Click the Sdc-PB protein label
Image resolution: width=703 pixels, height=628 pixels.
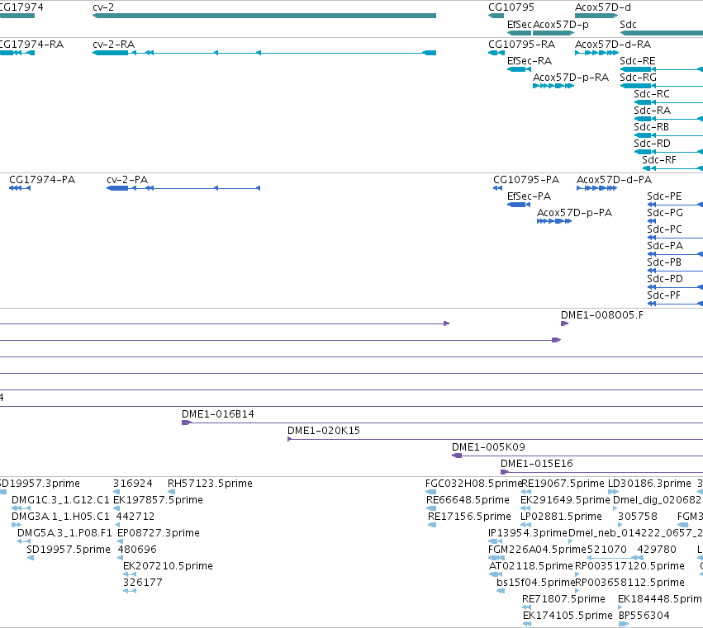point(664,262)
